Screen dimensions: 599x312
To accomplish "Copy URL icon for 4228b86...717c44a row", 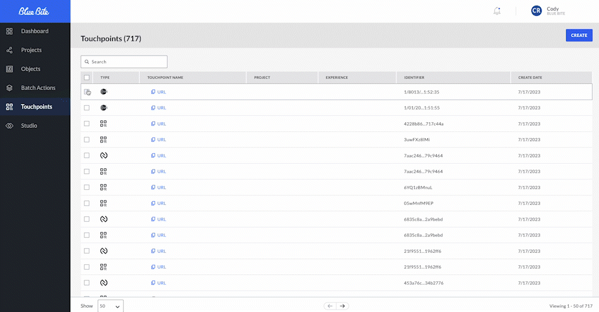I will (153, 124).
